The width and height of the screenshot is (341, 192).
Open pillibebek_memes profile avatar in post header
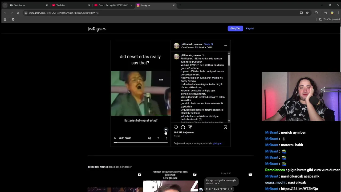[176, 46]
